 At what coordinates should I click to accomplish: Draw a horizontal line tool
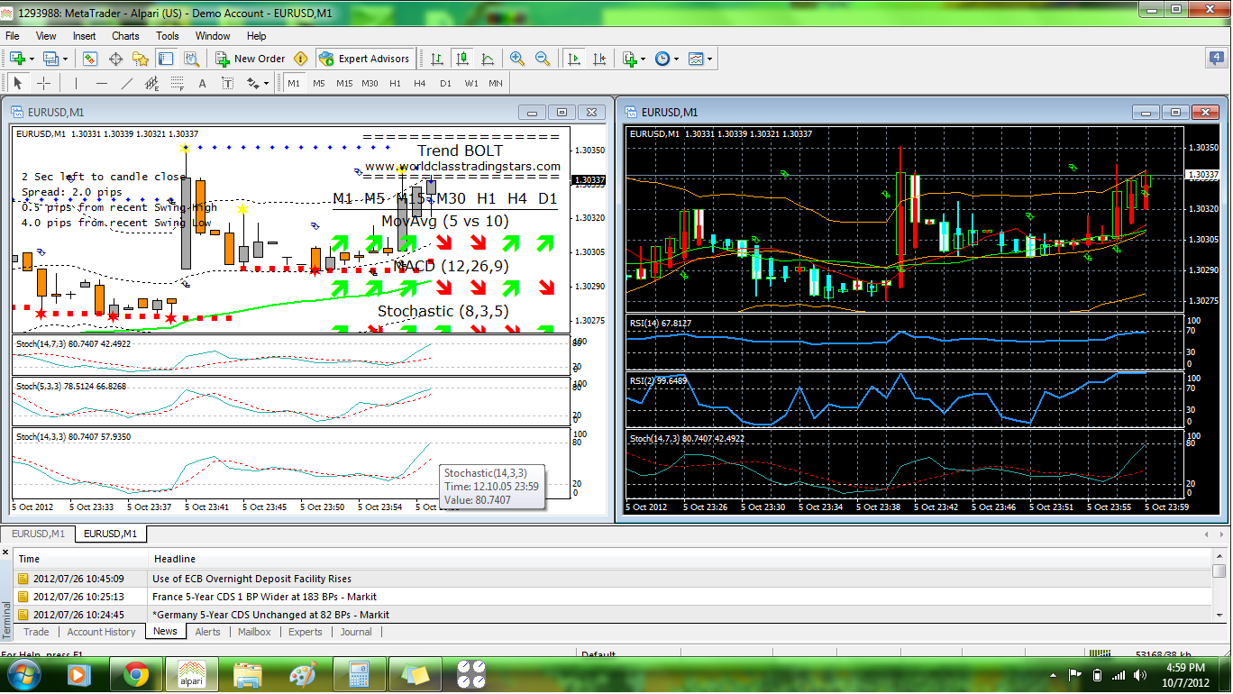(x=102, y=84)
